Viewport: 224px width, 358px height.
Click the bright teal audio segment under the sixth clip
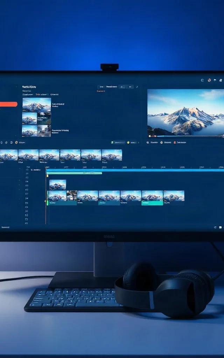pyautogui.click(x=152, y=203)
